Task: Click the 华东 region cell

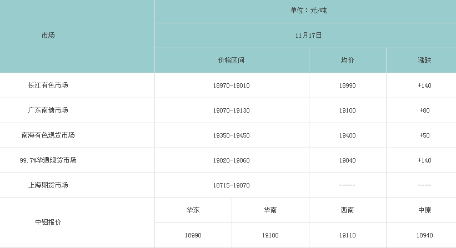Action: point(193,210)
